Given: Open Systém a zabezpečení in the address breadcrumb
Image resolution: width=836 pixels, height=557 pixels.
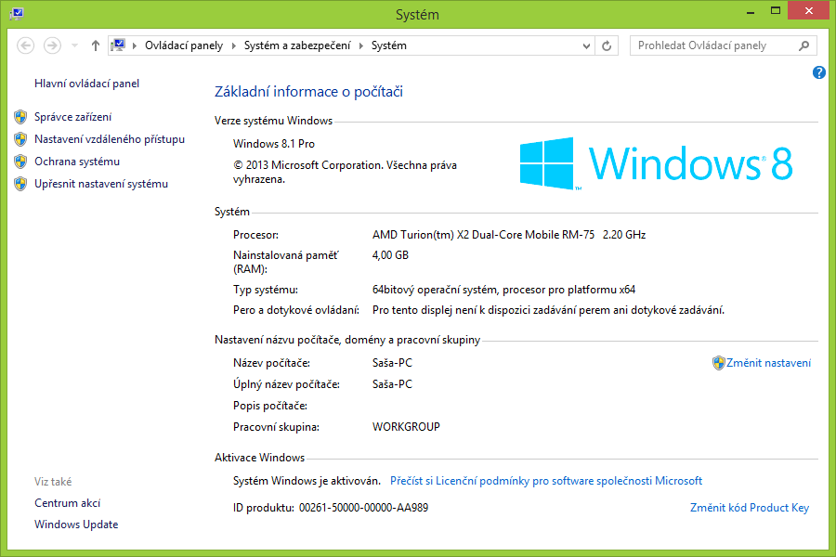Looking at the screenshot, I should pyautogui.click(x=297, y=45).
